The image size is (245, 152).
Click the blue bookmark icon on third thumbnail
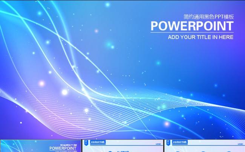click(x=168, y=143)
